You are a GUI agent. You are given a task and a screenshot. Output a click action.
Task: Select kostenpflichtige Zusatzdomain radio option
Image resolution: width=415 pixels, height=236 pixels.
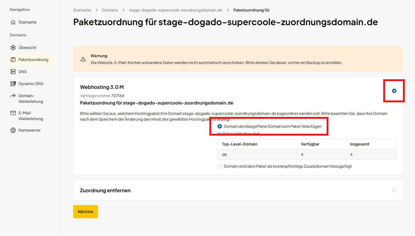click(220, 166)
